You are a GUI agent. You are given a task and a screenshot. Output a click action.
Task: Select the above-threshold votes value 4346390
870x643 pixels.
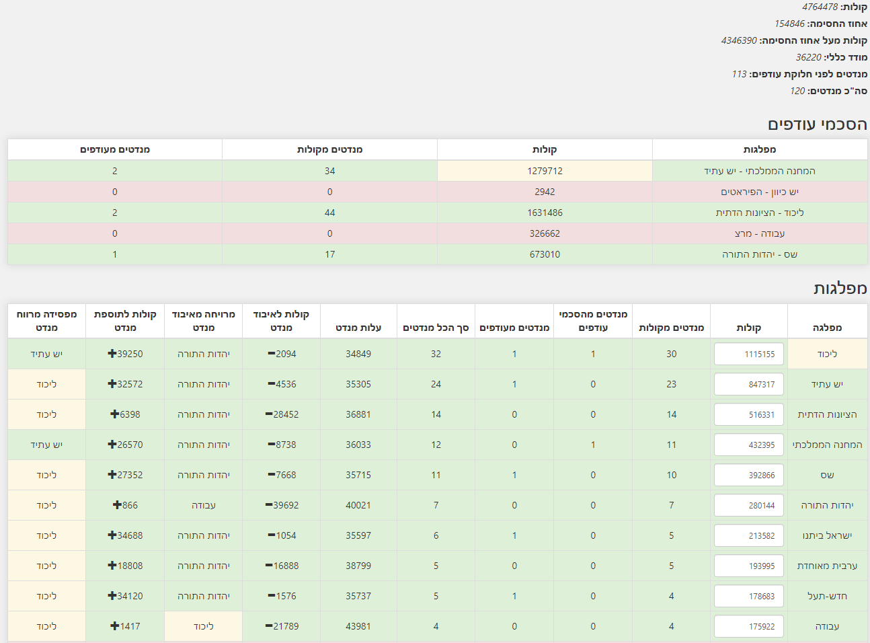[739, 40]
